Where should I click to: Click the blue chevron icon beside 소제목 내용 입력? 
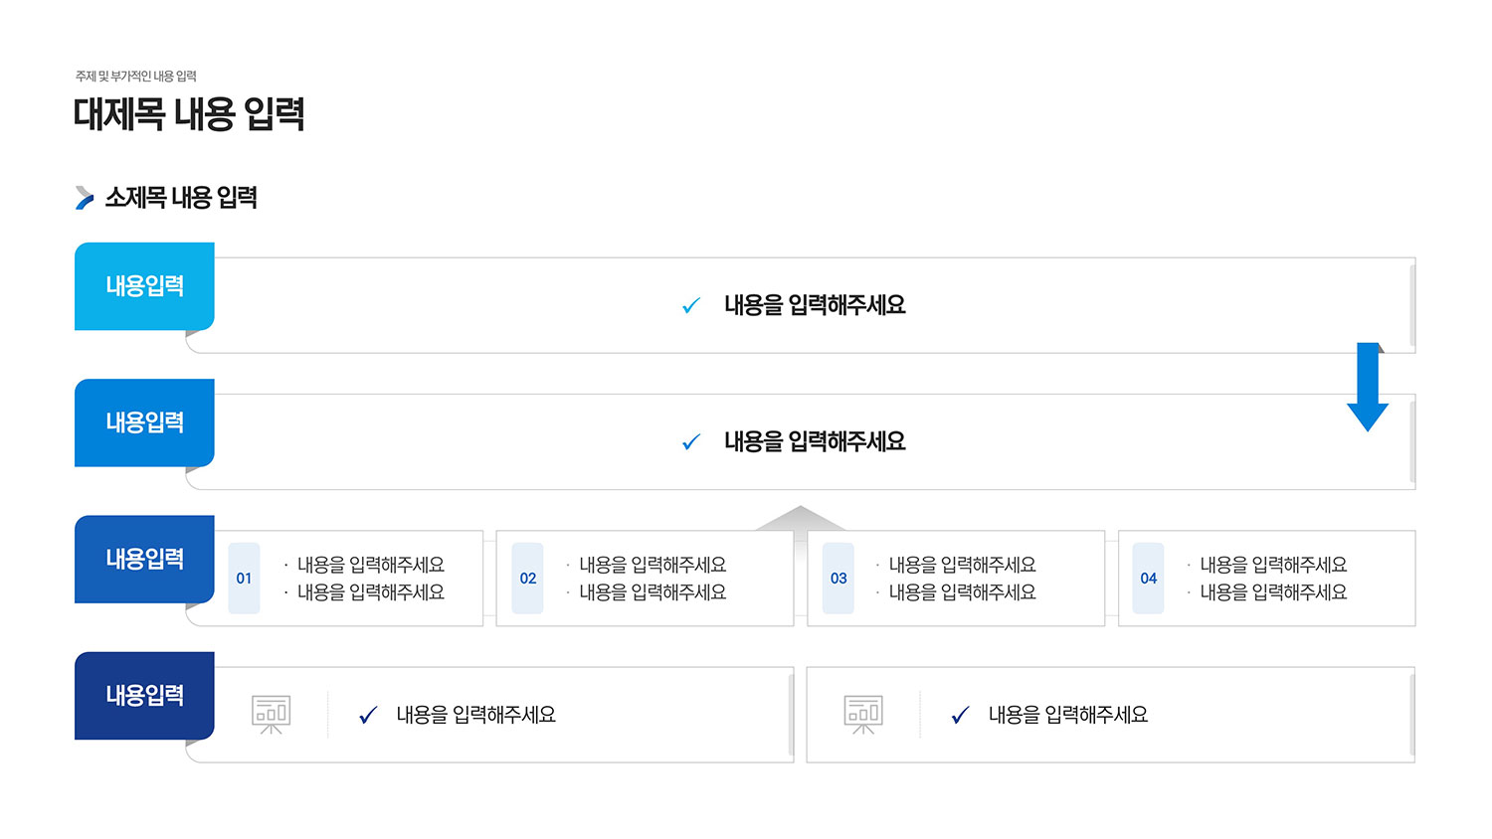(85, 198)
